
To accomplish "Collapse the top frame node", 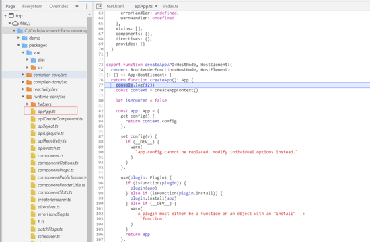I will click(5, 16).
